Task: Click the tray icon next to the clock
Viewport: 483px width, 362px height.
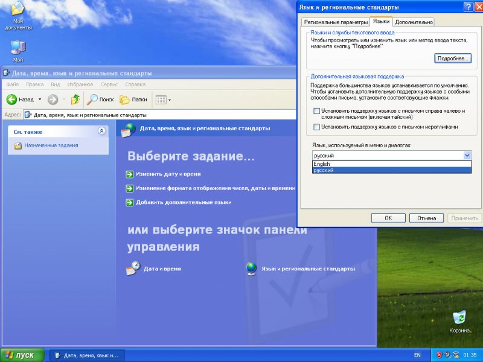Action: tap(456, 355)
